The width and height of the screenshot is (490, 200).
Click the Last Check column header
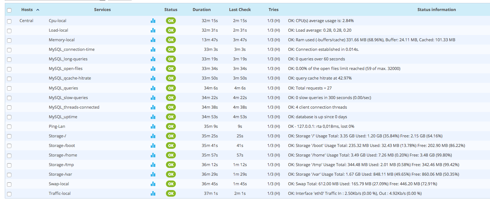(240, 10)
